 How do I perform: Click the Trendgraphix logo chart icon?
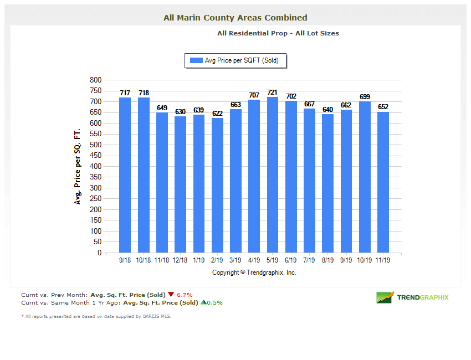click(385, 297)
